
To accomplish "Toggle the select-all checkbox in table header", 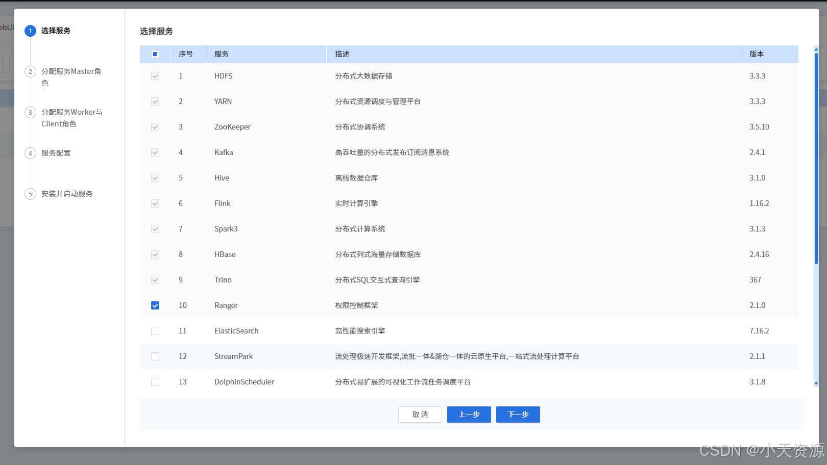I will [155, 54].
